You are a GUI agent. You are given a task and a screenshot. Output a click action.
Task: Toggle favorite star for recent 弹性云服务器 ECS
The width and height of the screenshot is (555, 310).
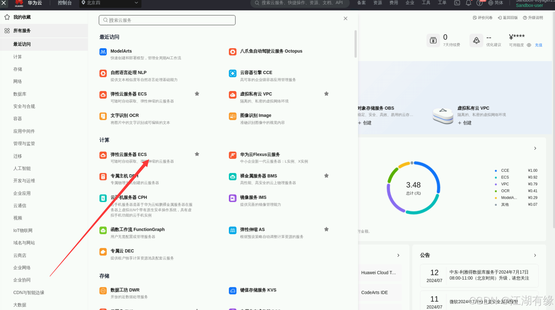(x=197, y=94)
